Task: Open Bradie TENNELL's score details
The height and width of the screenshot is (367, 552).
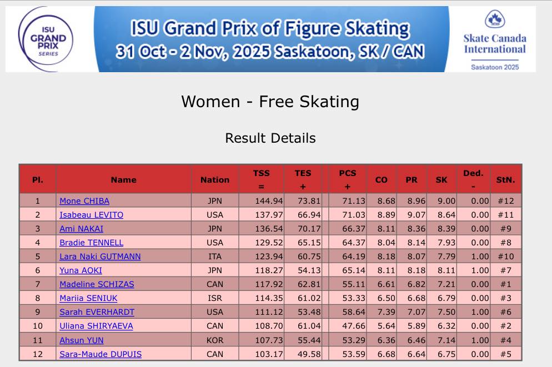Action: (92, 243)
